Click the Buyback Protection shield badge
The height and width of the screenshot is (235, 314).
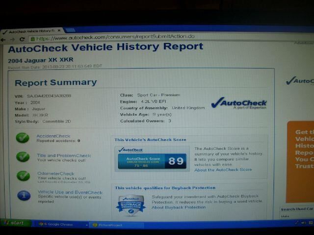click(131, 205)
